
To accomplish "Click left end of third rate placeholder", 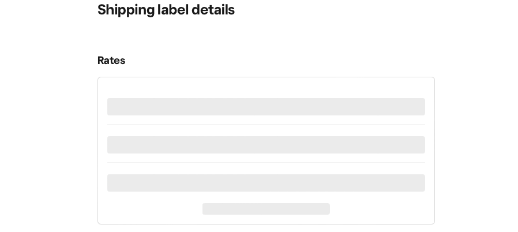I will point(111,183).
